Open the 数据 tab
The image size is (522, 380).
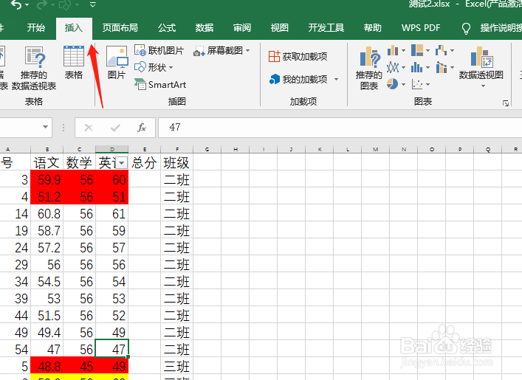[204, 27]
